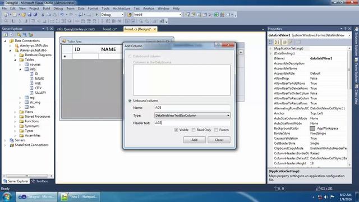
Task: Open Solution Explorer from the right side strip
Action: pyautogui.click(x=357, y=41)
